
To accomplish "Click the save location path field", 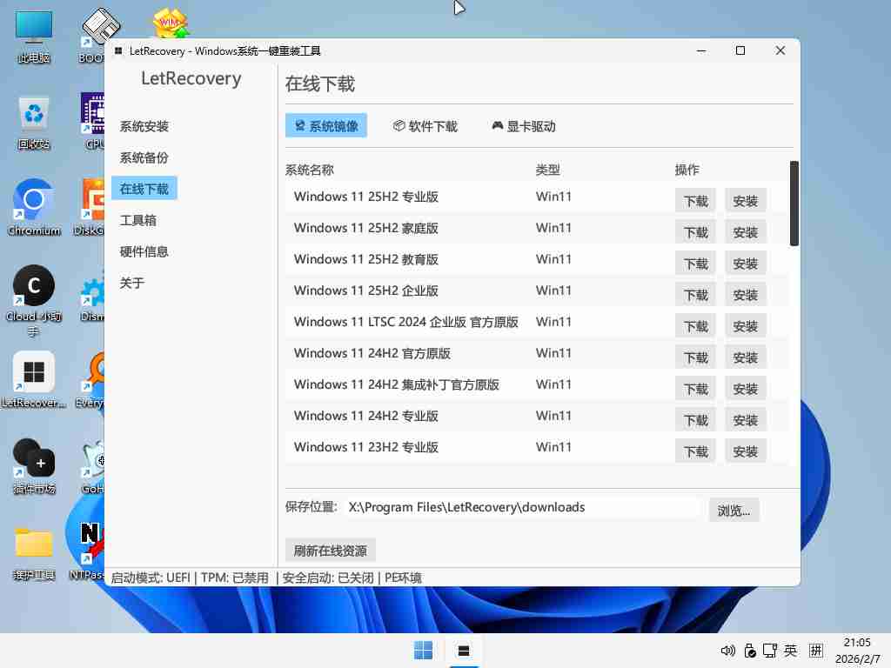I will coord(522,507).
